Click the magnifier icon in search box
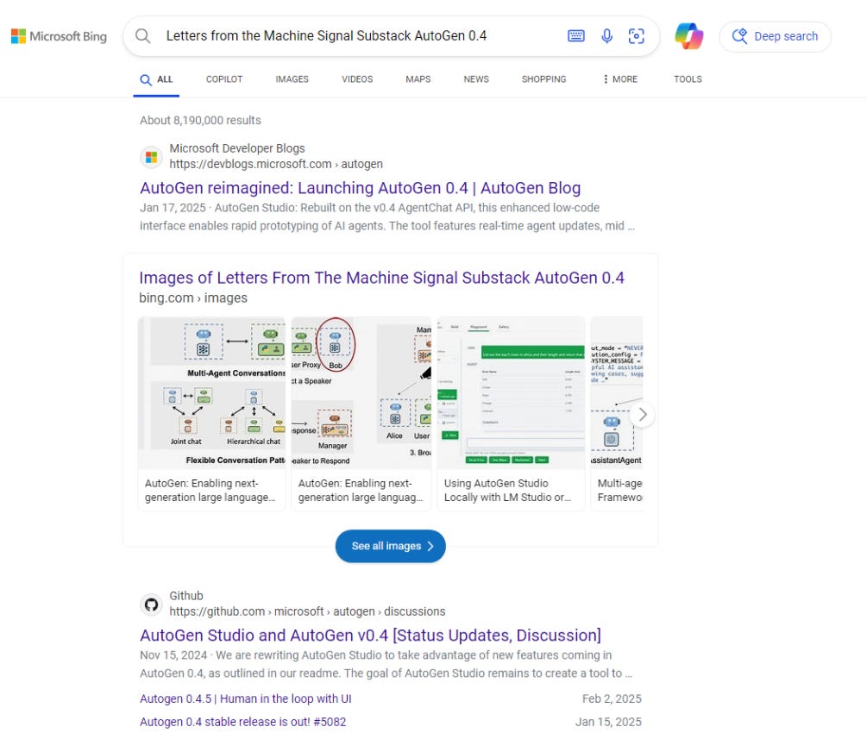The width and height of the screenshot is (867, 733). point(142,36)
